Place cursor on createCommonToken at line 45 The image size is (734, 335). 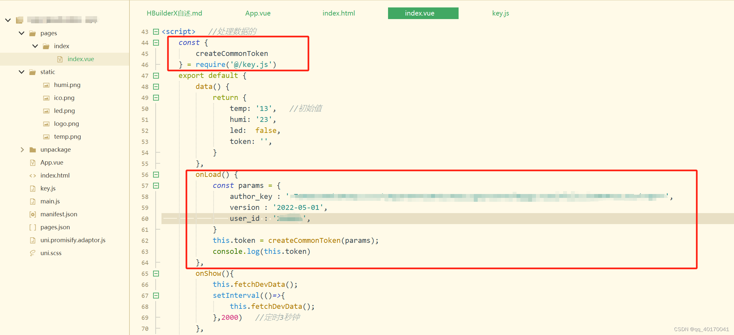point(232,54)
